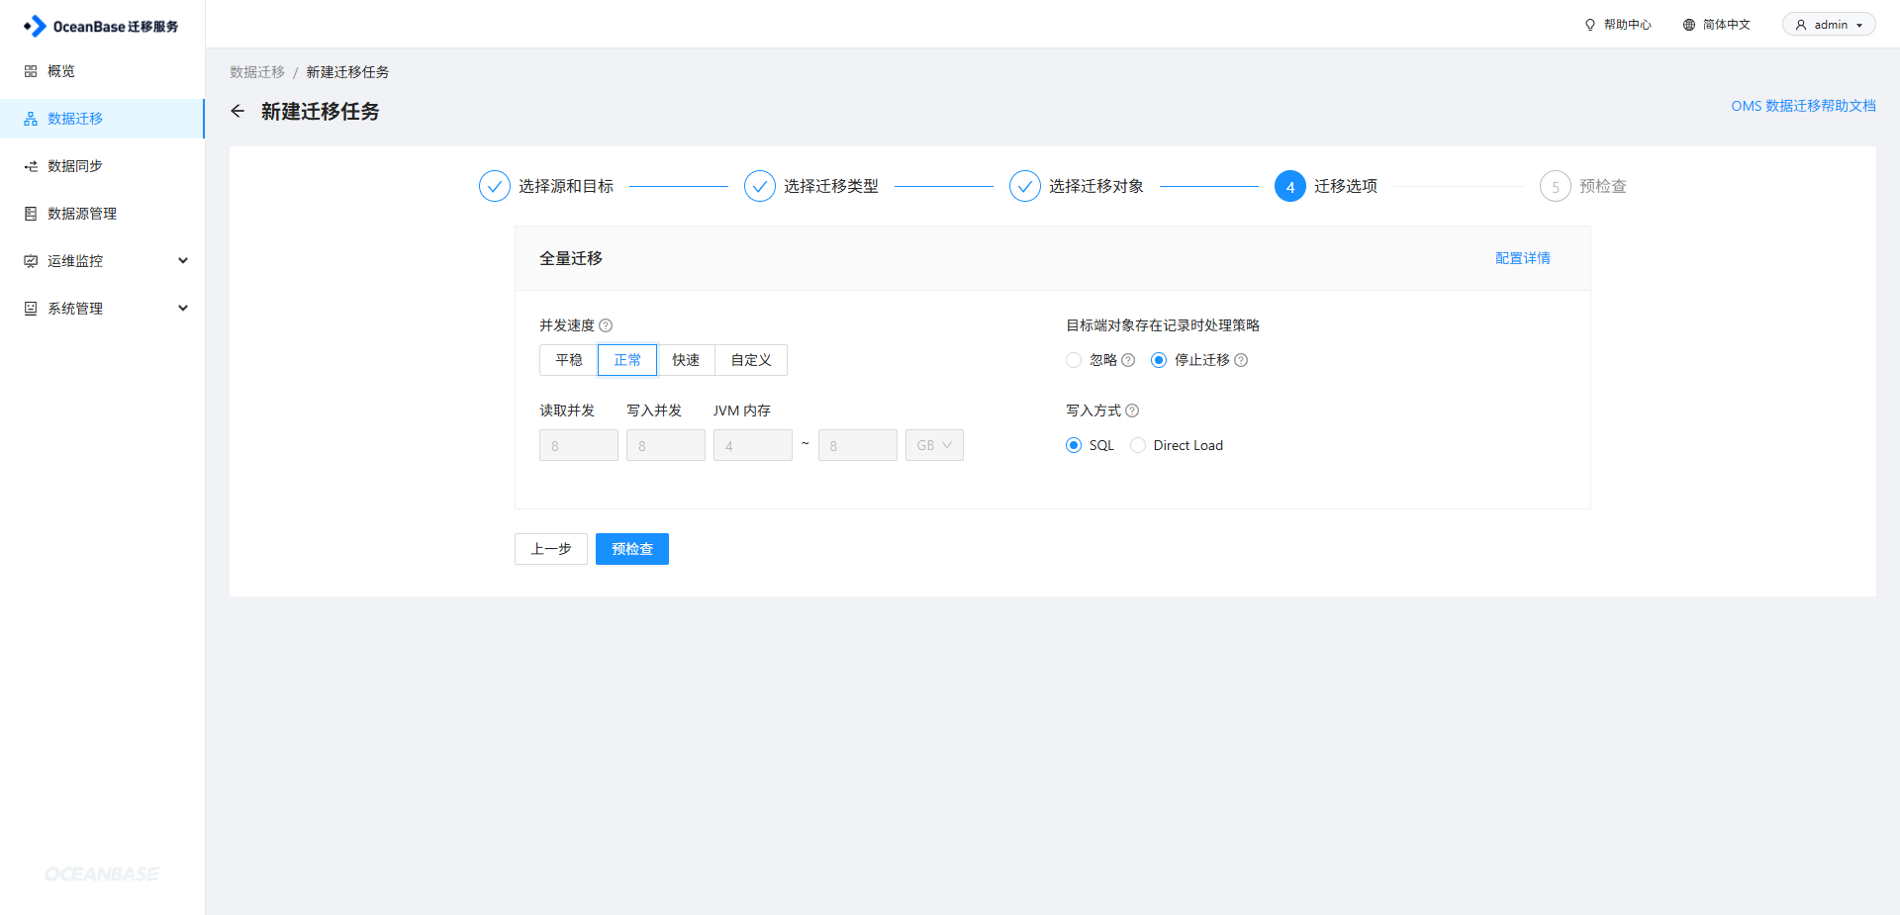Click the 写入并发 input field
This screenshot has width=1900, height=915.
[666, 445]
